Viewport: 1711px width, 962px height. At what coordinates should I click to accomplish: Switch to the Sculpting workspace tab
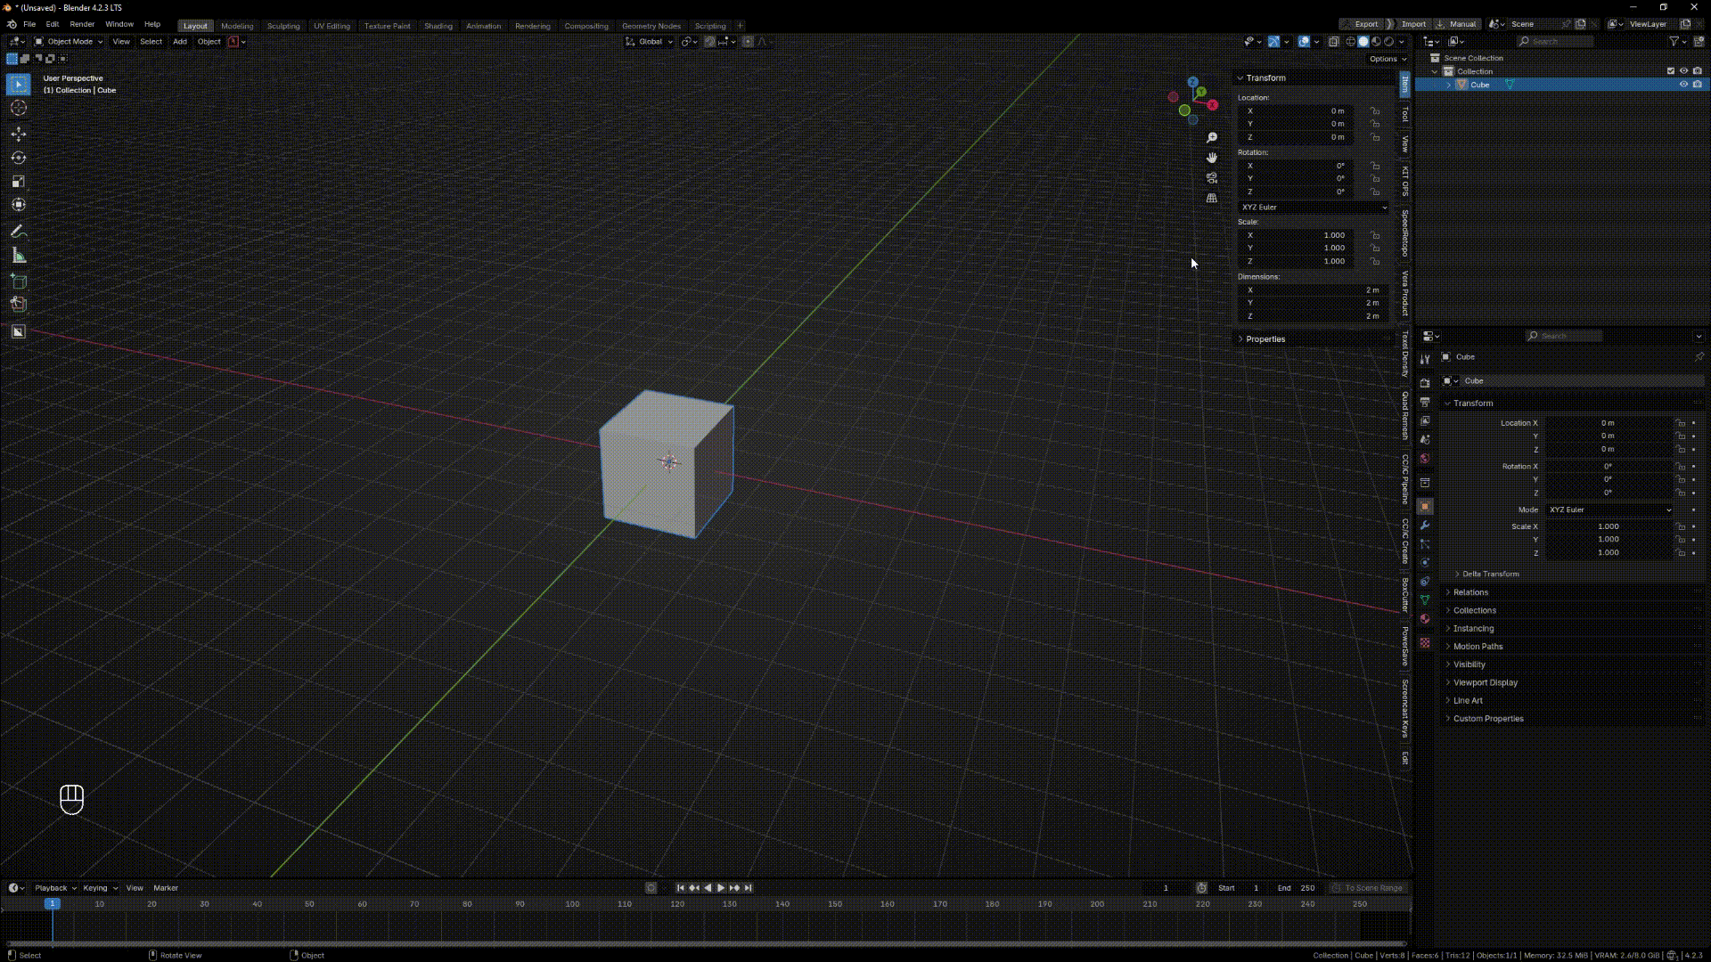click(283, 26)
